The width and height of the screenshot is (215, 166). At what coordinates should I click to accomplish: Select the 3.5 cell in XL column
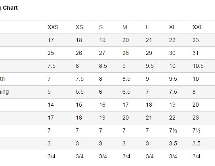coord(173,143)
